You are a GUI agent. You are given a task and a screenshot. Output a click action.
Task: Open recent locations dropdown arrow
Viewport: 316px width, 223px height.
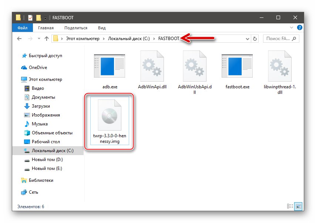[x=39, y=39]
